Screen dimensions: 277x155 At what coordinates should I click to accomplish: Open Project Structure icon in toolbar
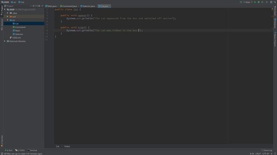(271, 2)
